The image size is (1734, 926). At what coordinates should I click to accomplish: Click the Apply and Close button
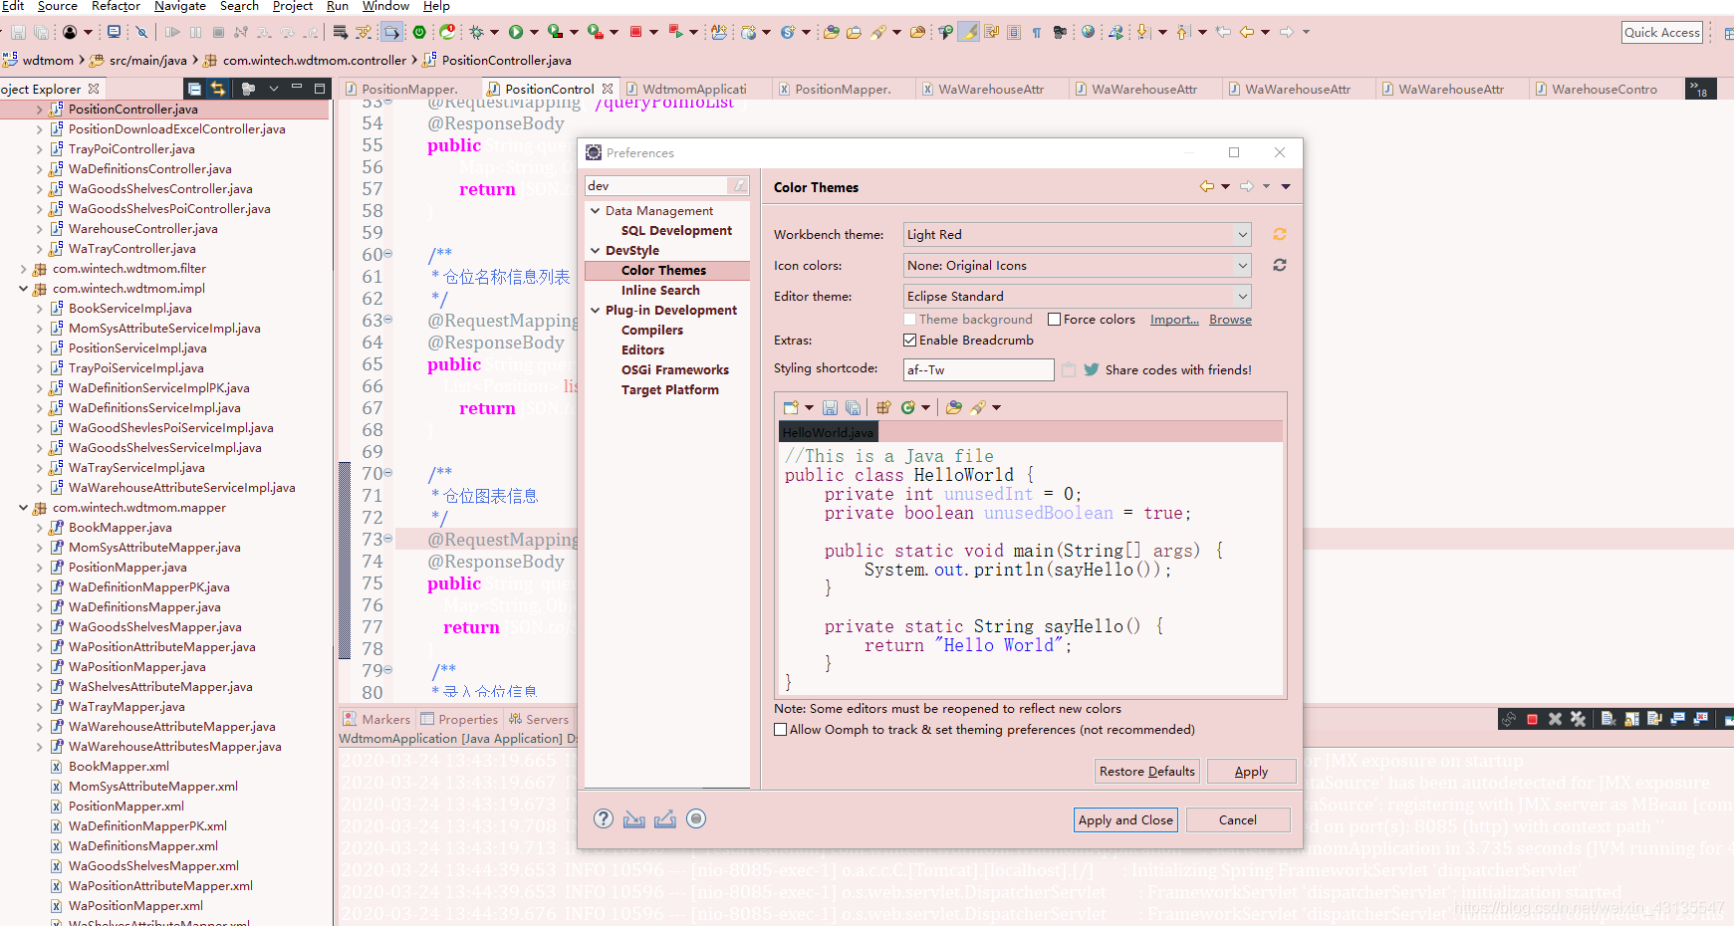click(x=1126, y=820)
